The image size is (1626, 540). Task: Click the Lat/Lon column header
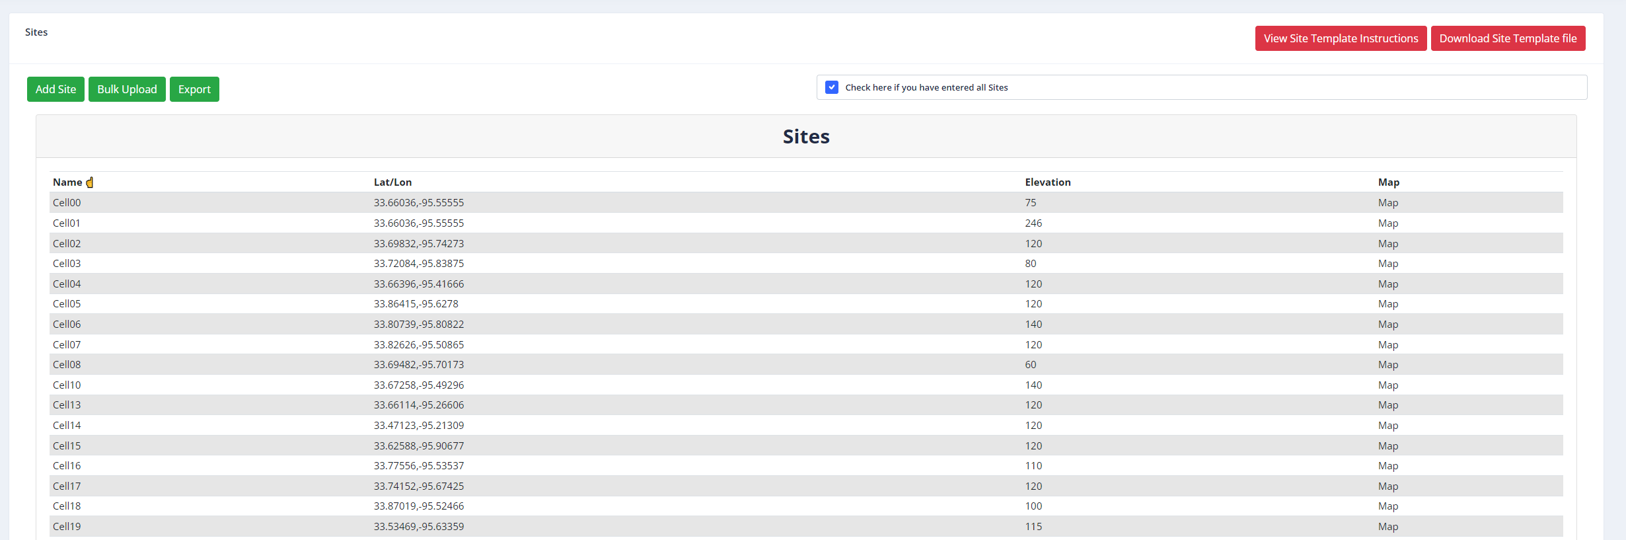pyautogui.click(x=392, y=182)
